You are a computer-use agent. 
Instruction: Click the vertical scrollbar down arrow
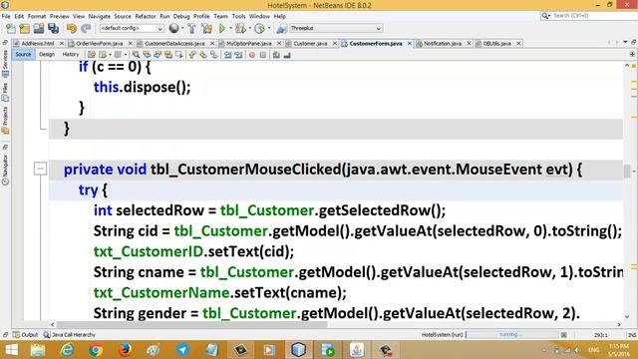627,316
